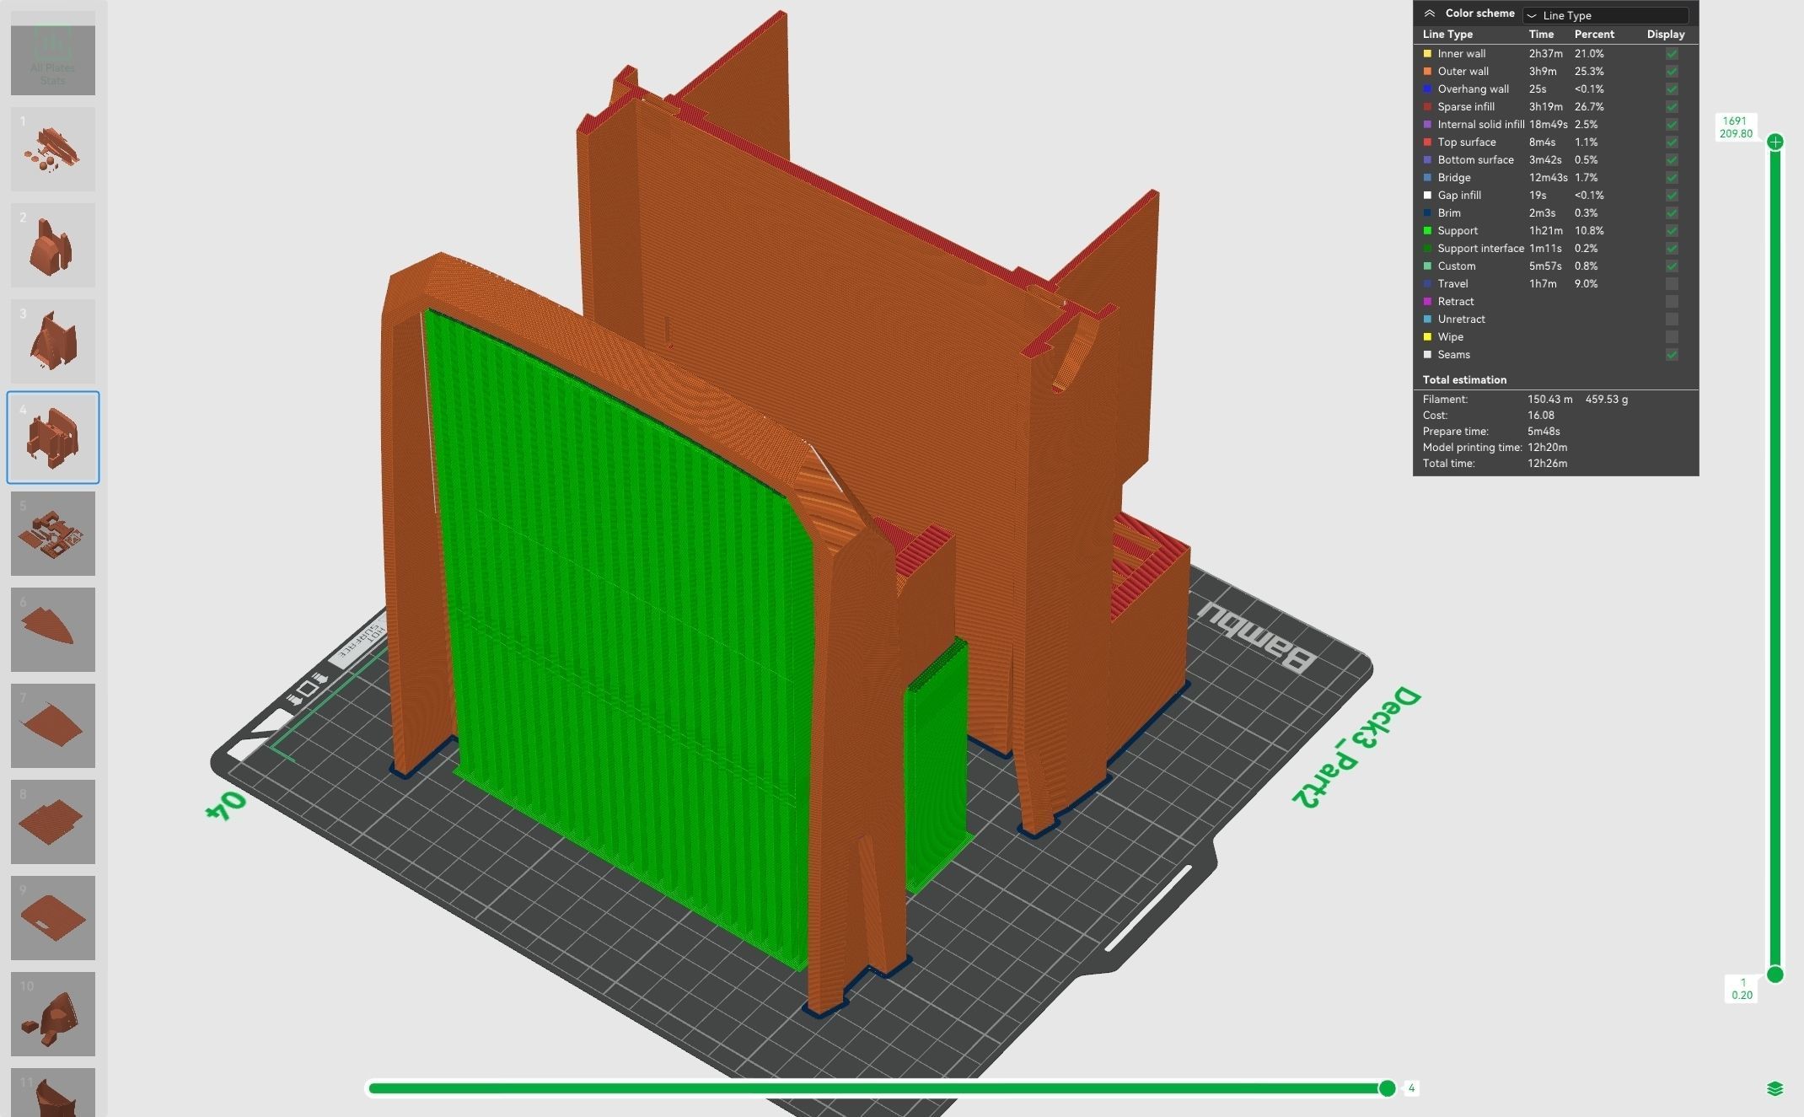Click the Support green color swatch
The height and width of the screenshot is (1117, 1804).
[x=1427, y=231]
